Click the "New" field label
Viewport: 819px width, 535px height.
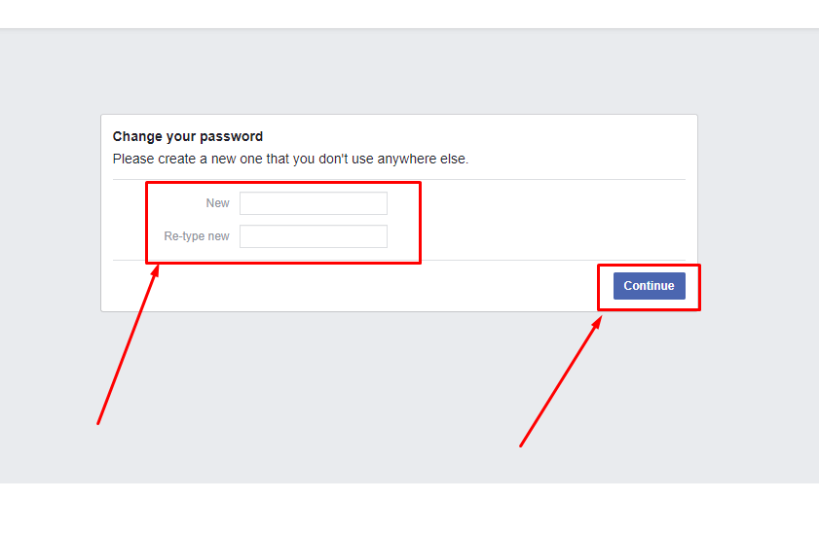[x=217, y=203]
